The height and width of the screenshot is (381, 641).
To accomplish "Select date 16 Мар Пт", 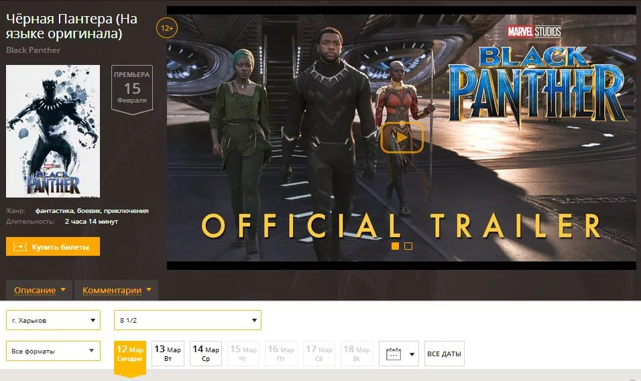I will click(x=281, y=354).
